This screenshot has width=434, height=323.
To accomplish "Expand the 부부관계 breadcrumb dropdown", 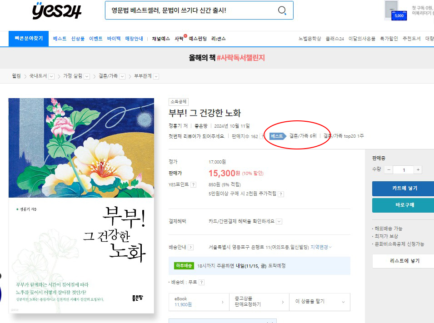I will click(x=156, y=76).
